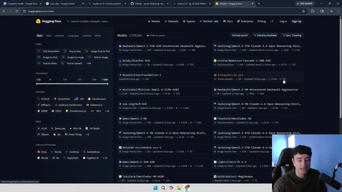Image resolution: width=342 pixels, height=192 pixels.
Task: Switch to the Languages filter tab
Action: pyautogui.click(x=73, y=35)
